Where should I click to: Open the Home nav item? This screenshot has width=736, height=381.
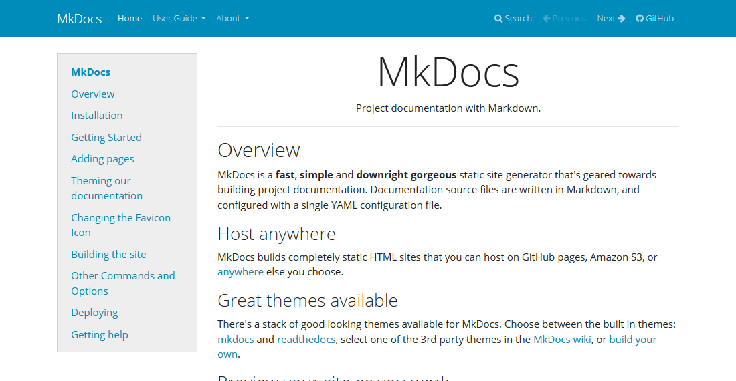[x=130, y=18]
